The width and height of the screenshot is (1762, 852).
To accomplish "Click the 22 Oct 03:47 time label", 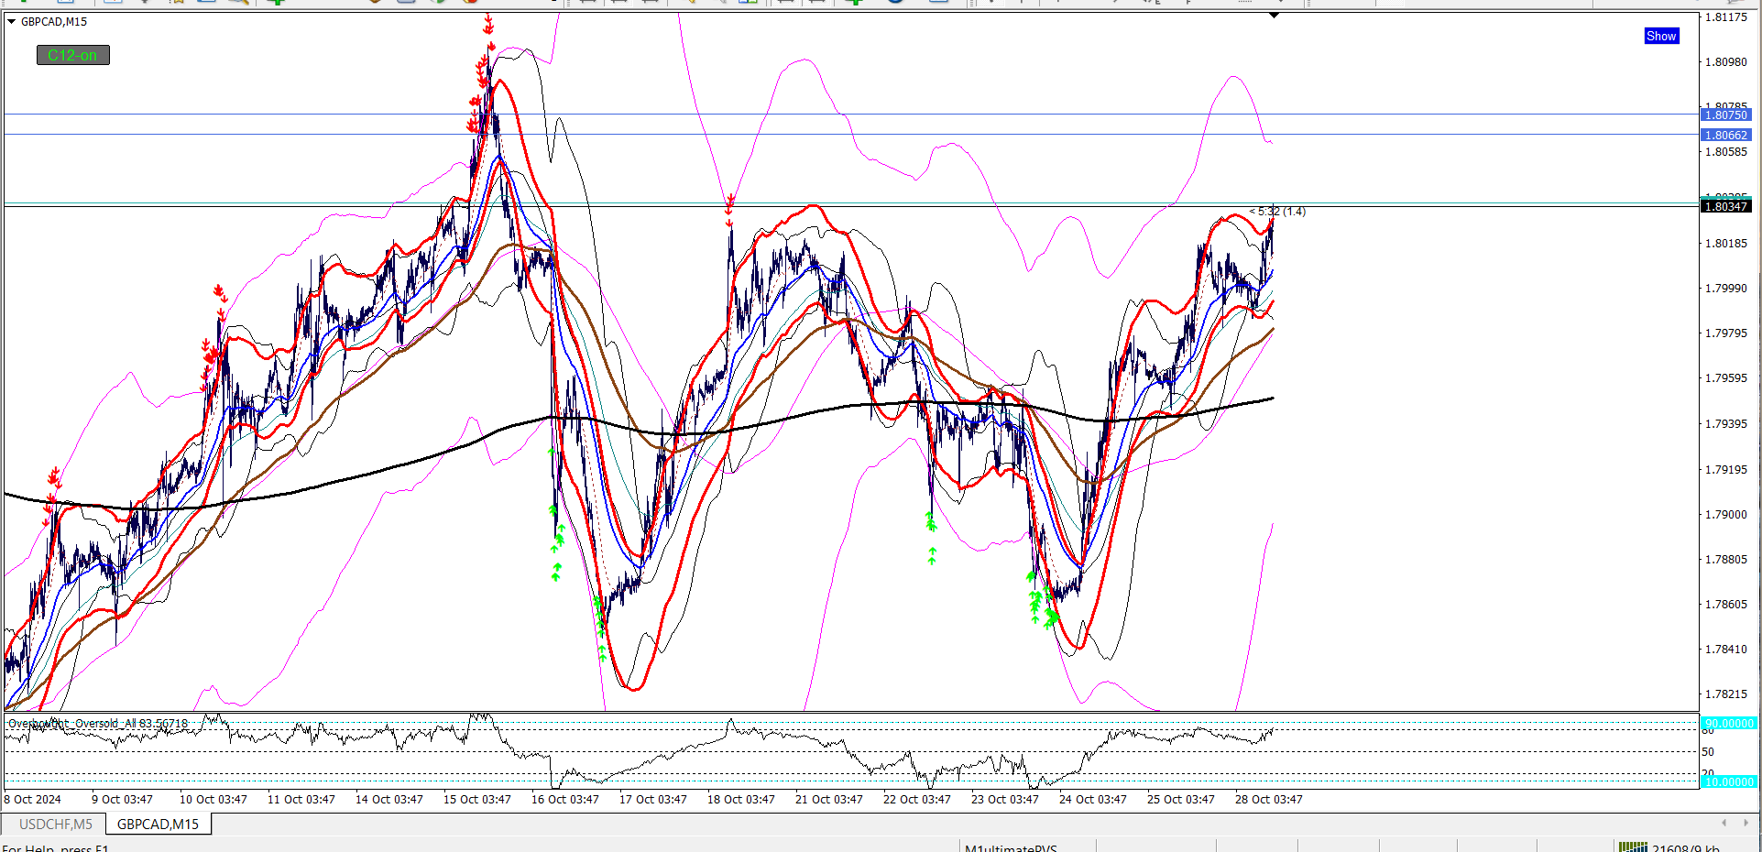I will (x=917, y=799).
